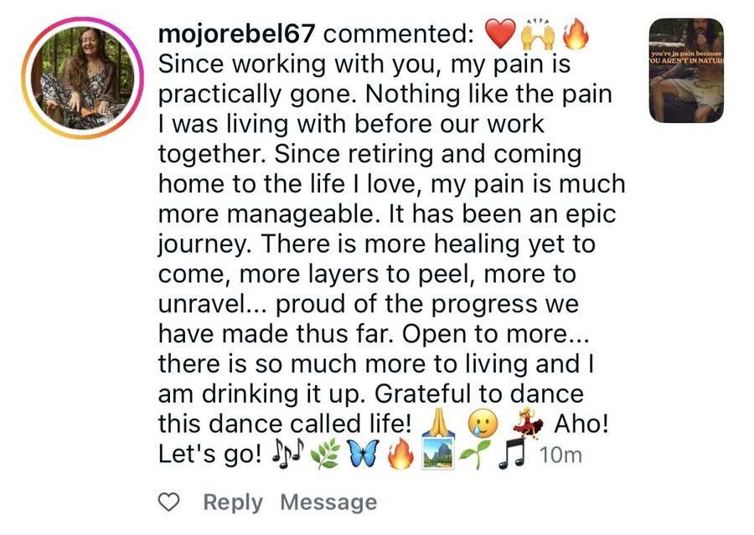This screenshot has width=754, height=535.
Task: Click the fire emoji beside raised hands
Action: click(x=576, y=34)
